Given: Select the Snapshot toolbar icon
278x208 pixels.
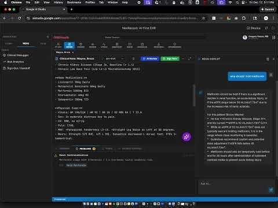Looking at the screenshot, I should pos(117,45).
